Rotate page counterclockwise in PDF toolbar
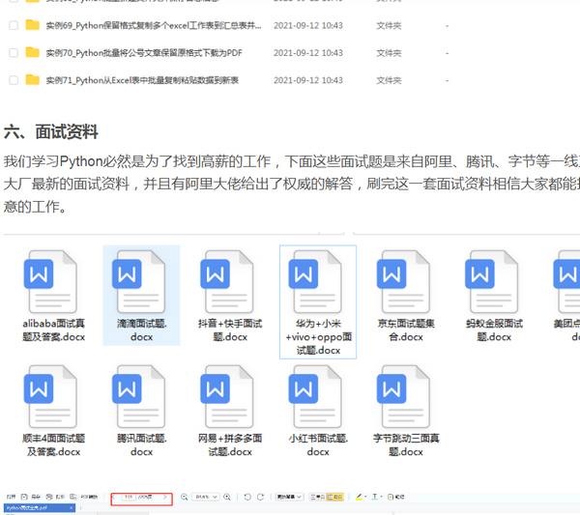 [247, 497]
